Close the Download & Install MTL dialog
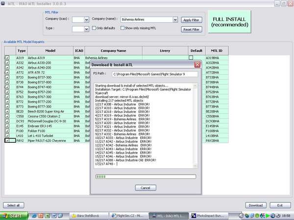 coord(197,65)
